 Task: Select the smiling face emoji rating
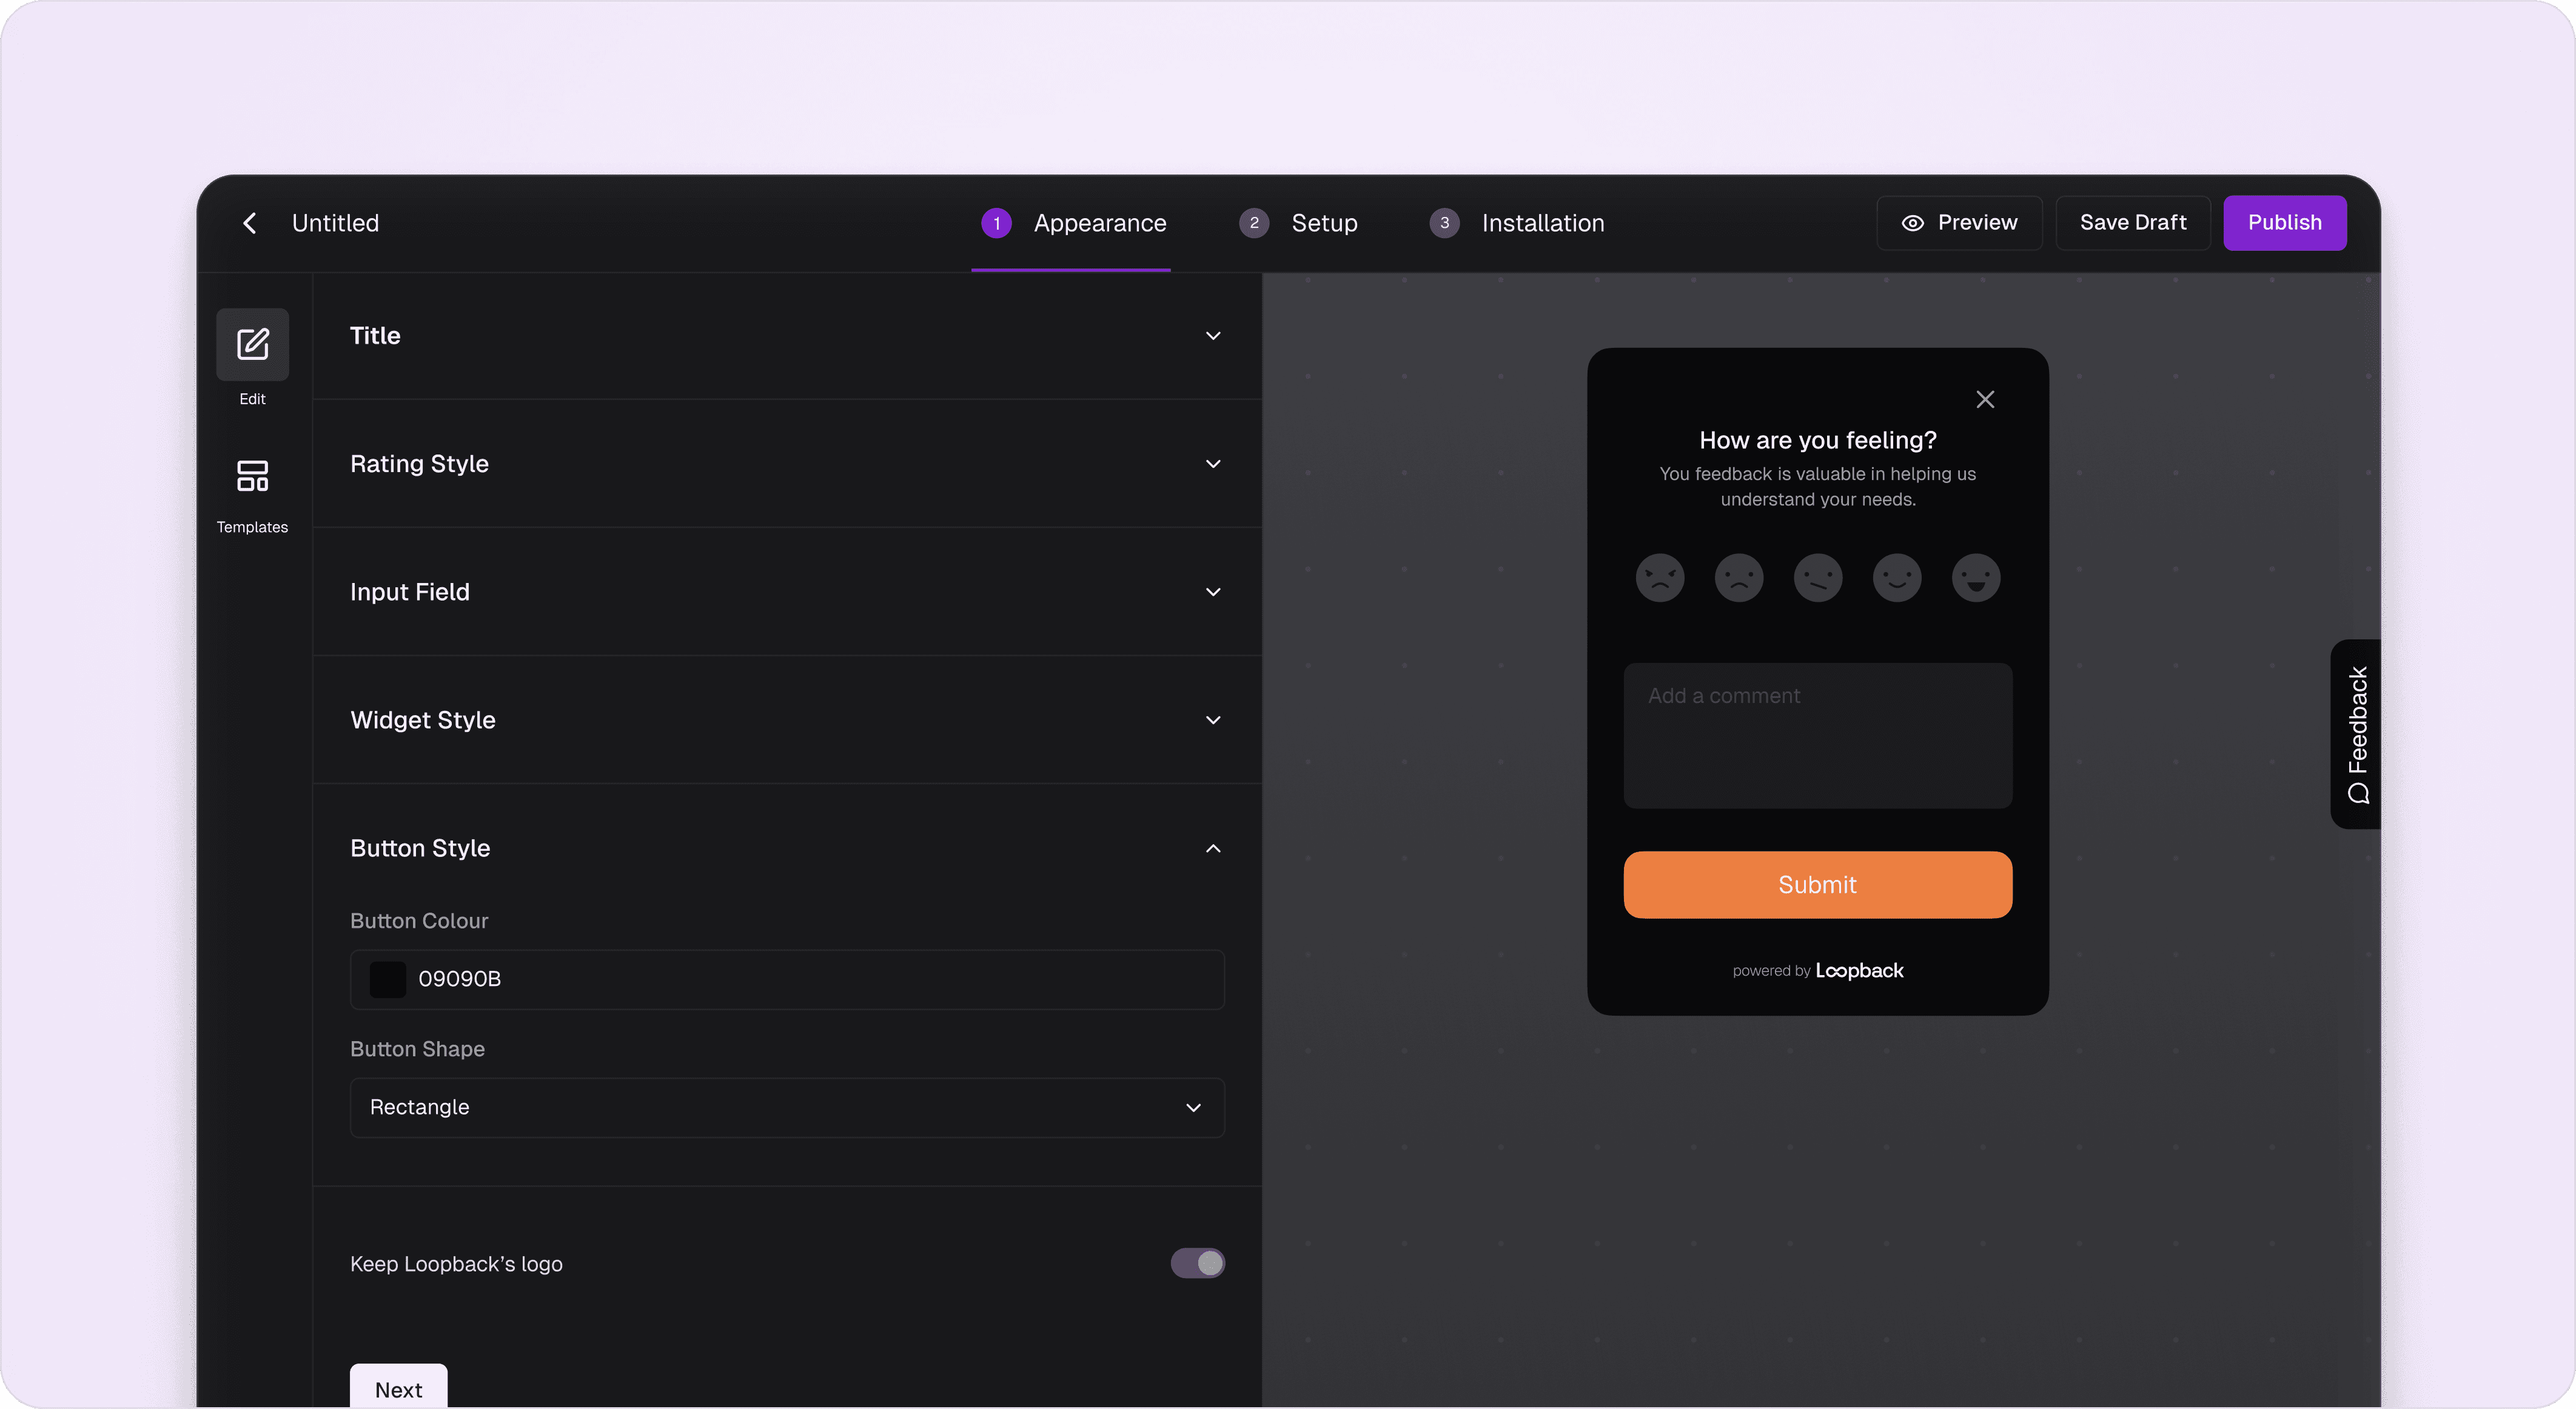click(1896, 578)
